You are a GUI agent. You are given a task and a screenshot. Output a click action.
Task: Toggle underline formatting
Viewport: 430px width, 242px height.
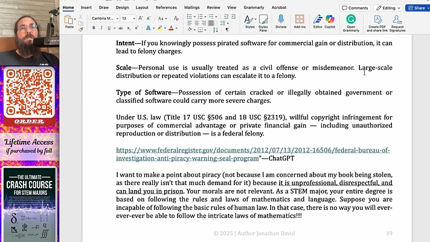click(109, 28)
